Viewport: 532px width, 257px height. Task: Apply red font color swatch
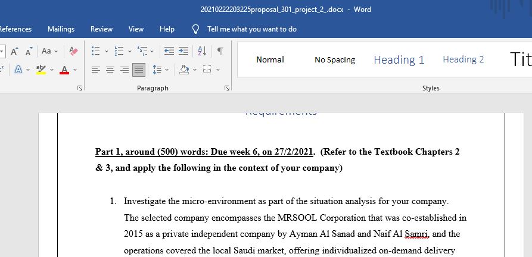click(x=64, y=70)
